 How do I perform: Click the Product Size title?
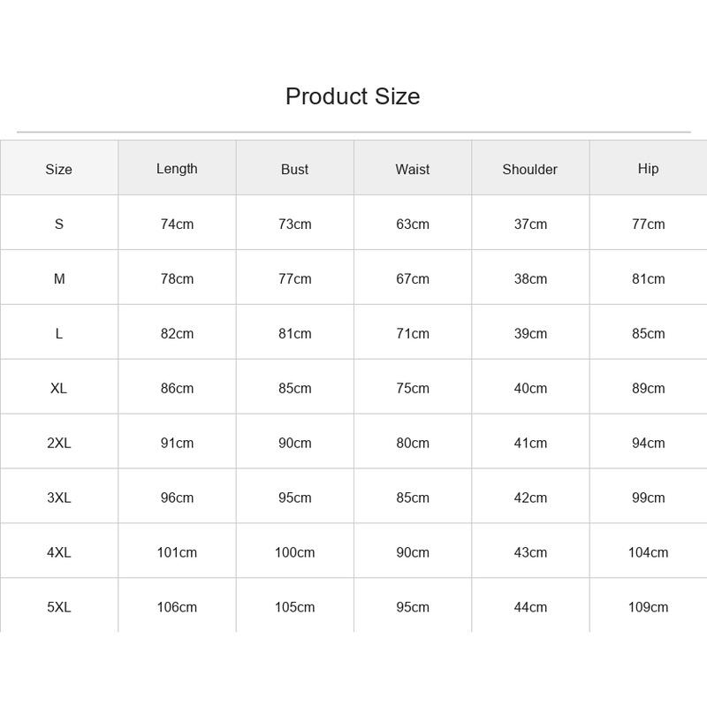tap(353, 96)
